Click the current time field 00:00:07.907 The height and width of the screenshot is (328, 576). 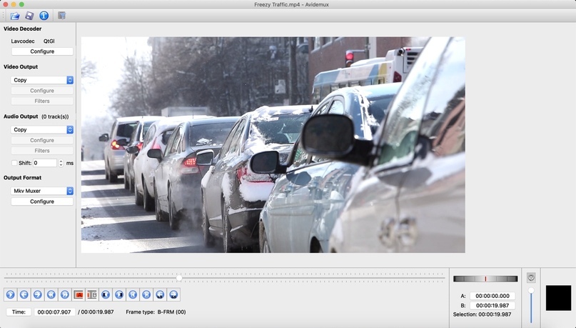point(54,312)
